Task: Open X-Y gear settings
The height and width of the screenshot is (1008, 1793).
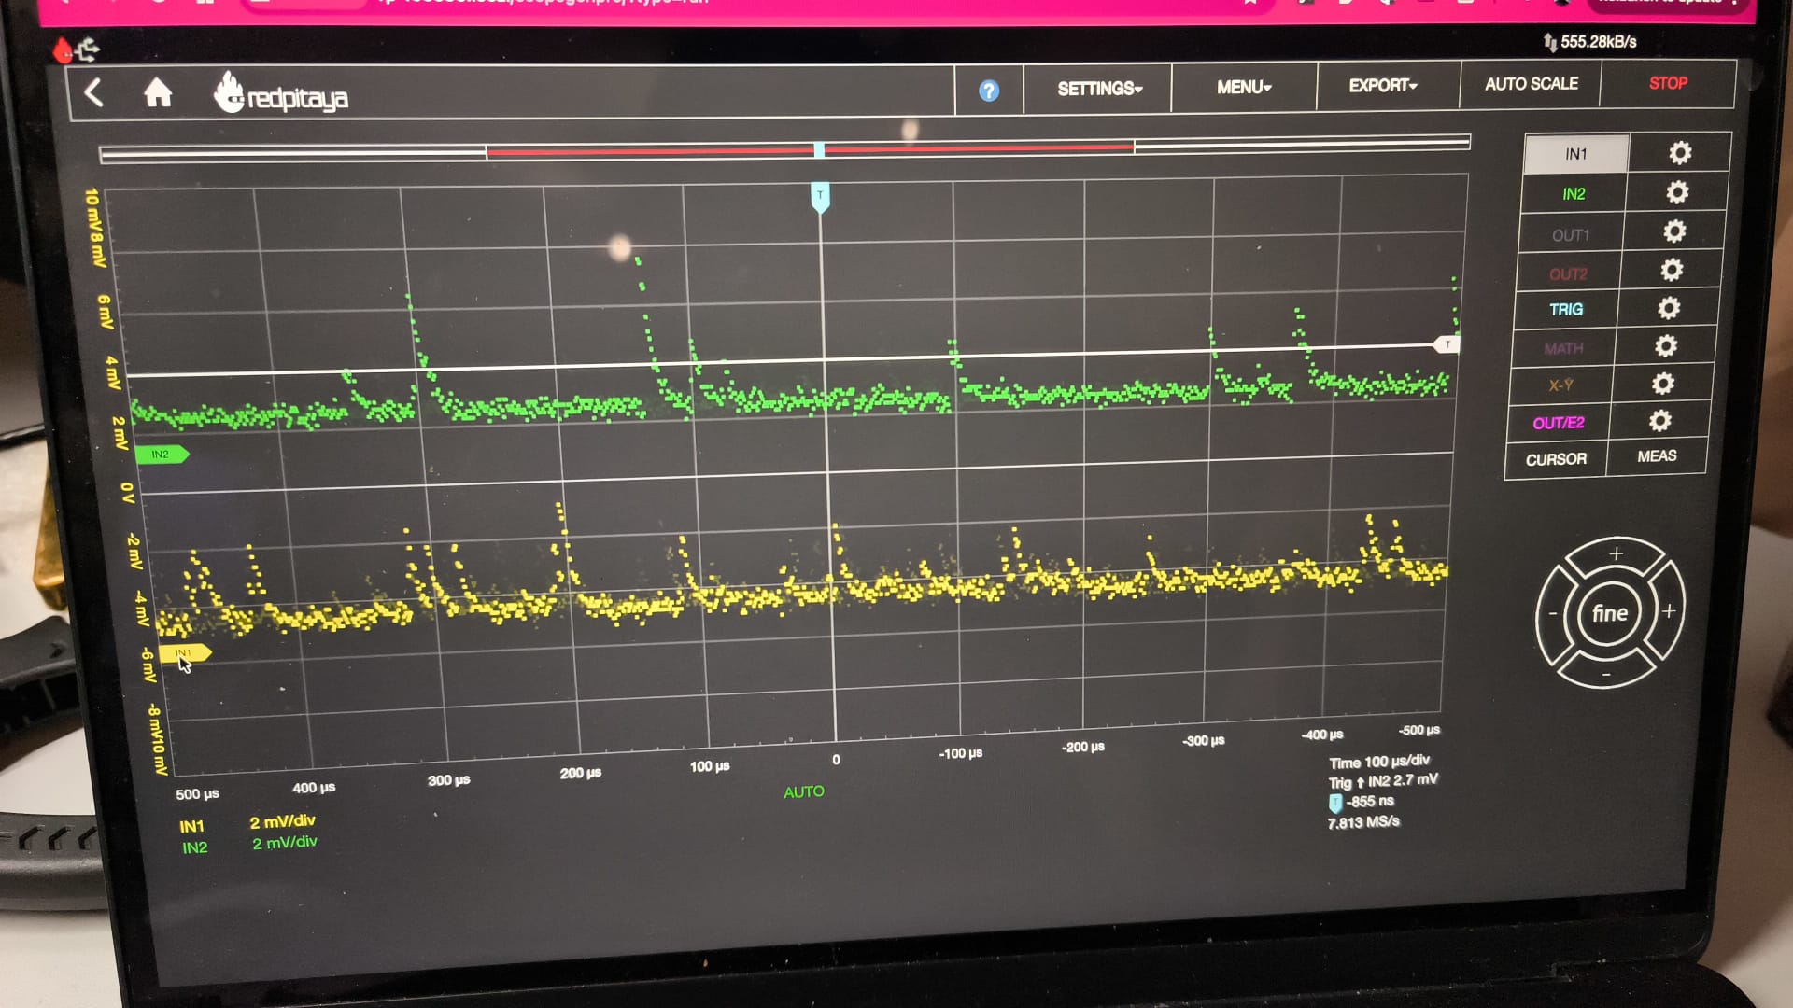Action: pyautogui.click(x=1662, y=384)
